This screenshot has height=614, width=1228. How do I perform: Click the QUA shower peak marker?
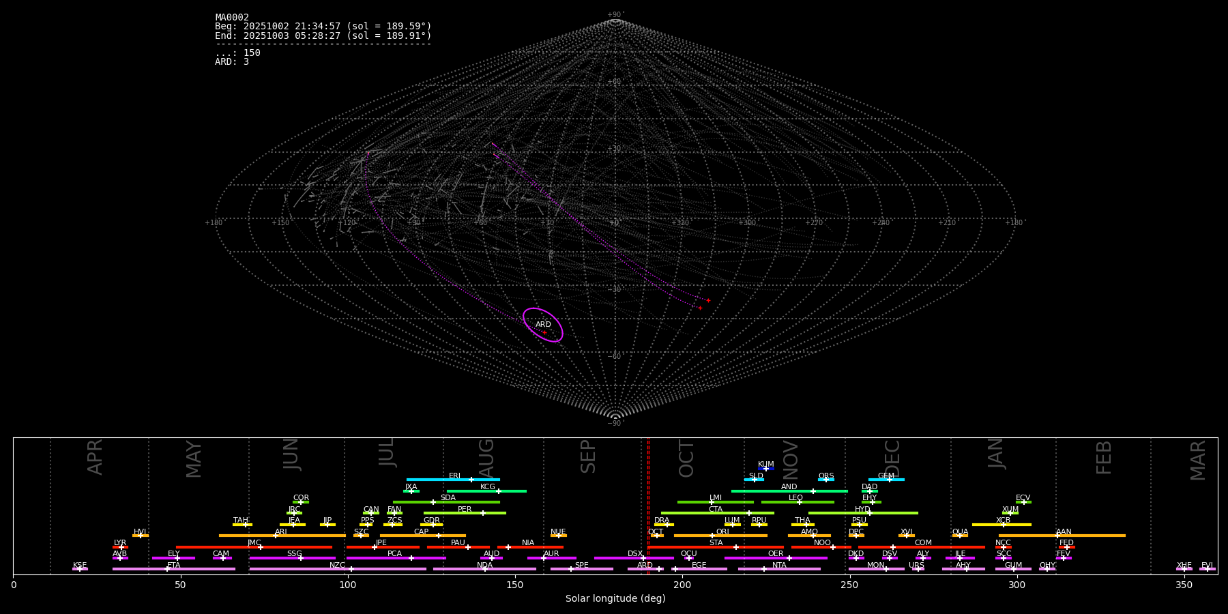point(959,536)
